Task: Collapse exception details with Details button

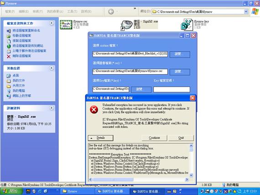Action: [x=101, y=138]
